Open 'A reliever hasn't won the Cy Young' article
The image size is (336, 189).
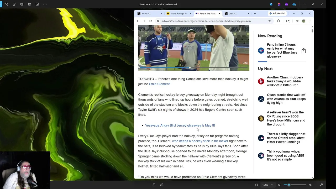point(286,118)
